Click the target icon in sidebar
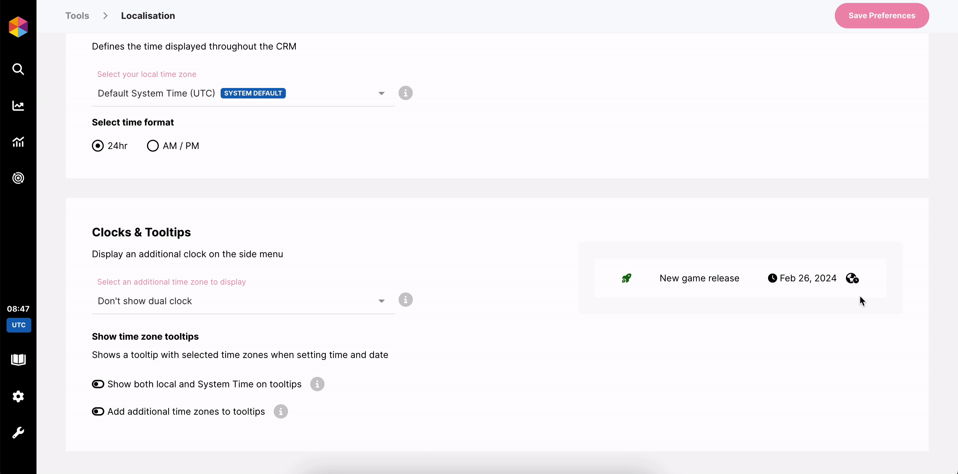The width and height of the screenshot is (958, 474). pos(18,178)
